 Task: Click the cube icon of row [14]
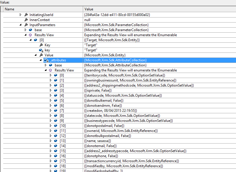click(x=56, y=146)
